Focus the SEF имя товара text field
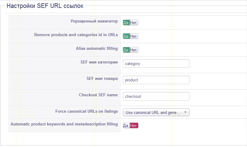The height and width of the screenshot is (147, 247). pos(156,80)
